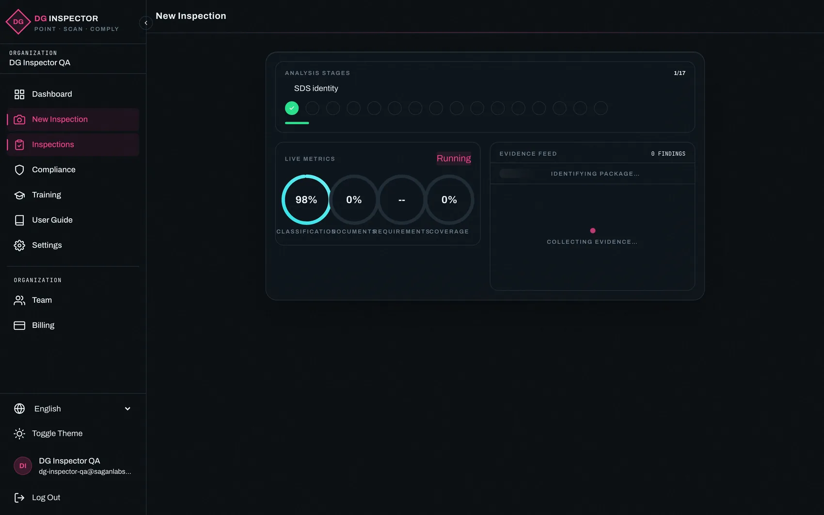Click the Team people icon
Viewport: 824px width, 515px height.
(x=19, y=300)
